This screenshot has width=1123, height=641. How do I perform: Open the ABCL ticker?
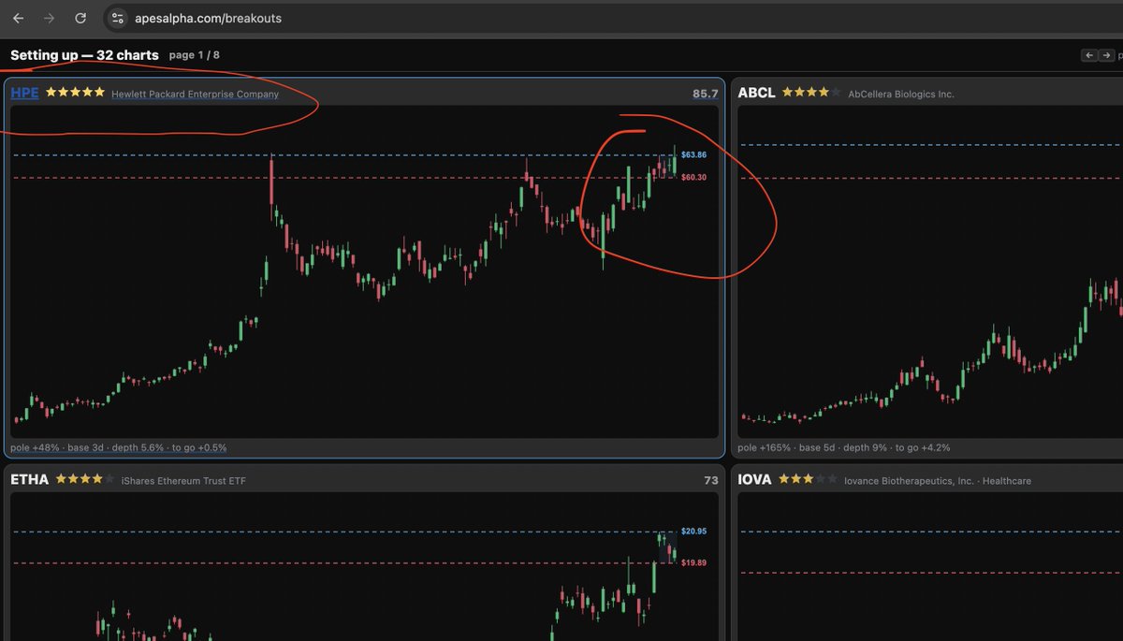[756, 93]
